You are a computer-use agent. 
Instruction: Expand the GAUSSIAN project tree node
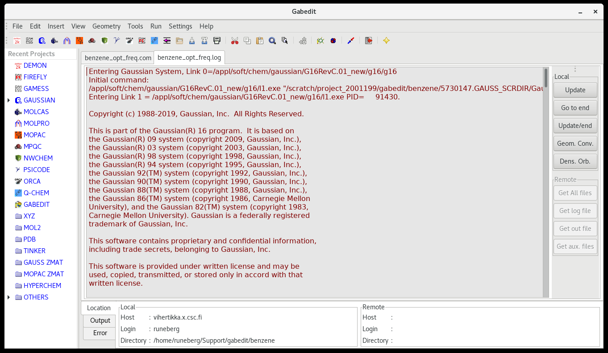coord(9,100)
